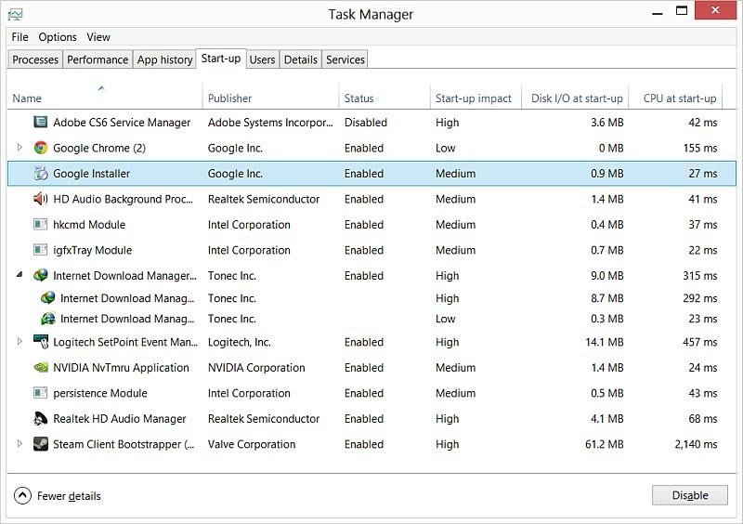Open the File menu
743x524 pixels.
[20, 37]
